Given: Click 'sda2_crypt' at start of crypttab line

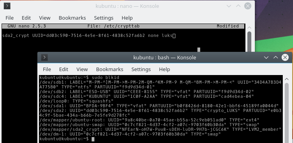Looking at the screenshot, I should (x=16, y=35).
